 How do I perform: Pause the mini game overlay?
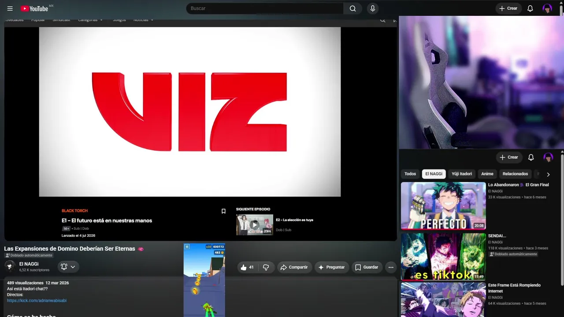pyautogui.click(x=187, y=247)
